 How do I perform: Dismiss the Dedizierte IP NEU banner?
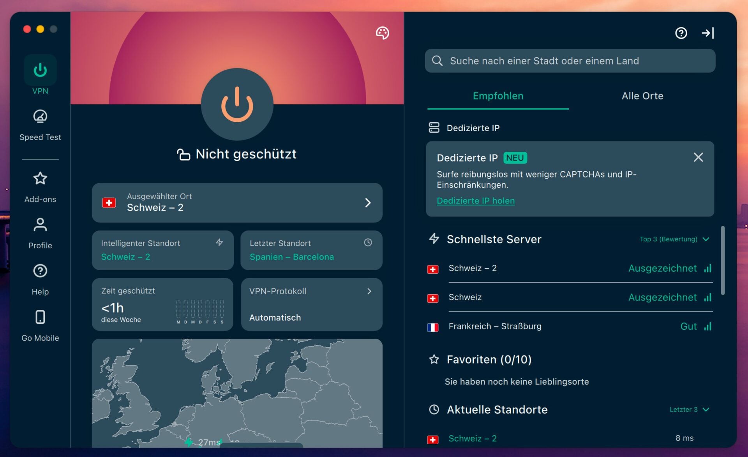click(x=699, y=157)
